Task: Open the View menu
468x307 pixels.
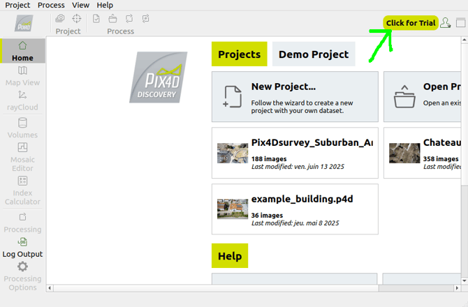Action: click(x=80, y=5)
